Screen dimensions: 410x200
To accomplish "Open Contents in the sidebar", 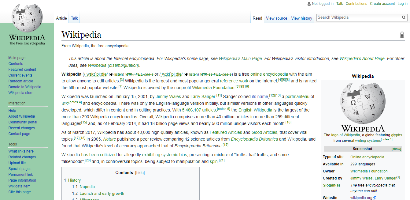I will click(x=16, y=64).
